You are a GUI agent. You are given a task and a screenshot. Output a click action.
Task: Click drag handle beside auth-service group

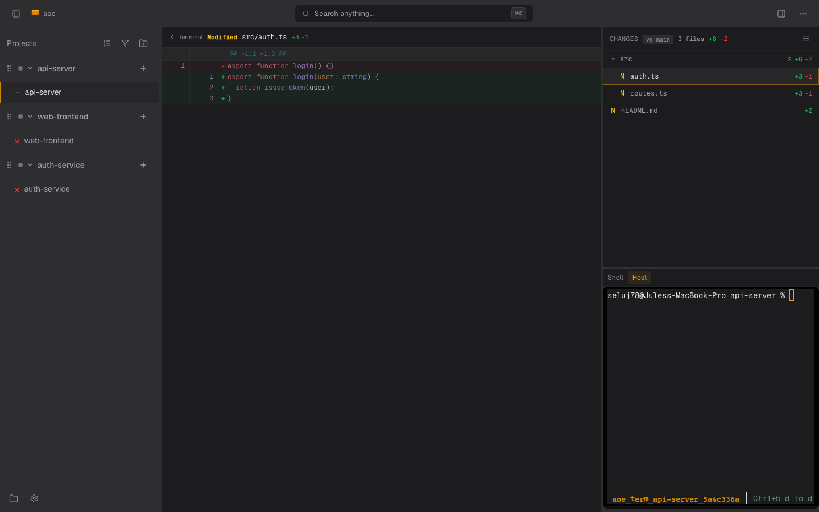9,165
